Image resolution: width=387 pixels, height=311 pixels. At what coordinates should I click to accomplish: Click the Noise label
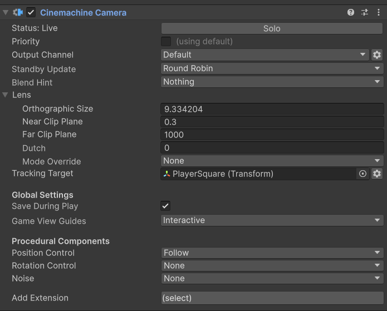coord(23,278)
